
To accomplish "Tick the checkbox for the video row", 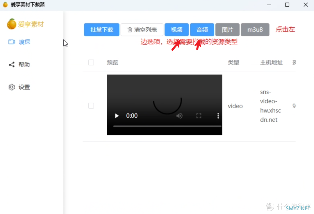I will 91,106.
